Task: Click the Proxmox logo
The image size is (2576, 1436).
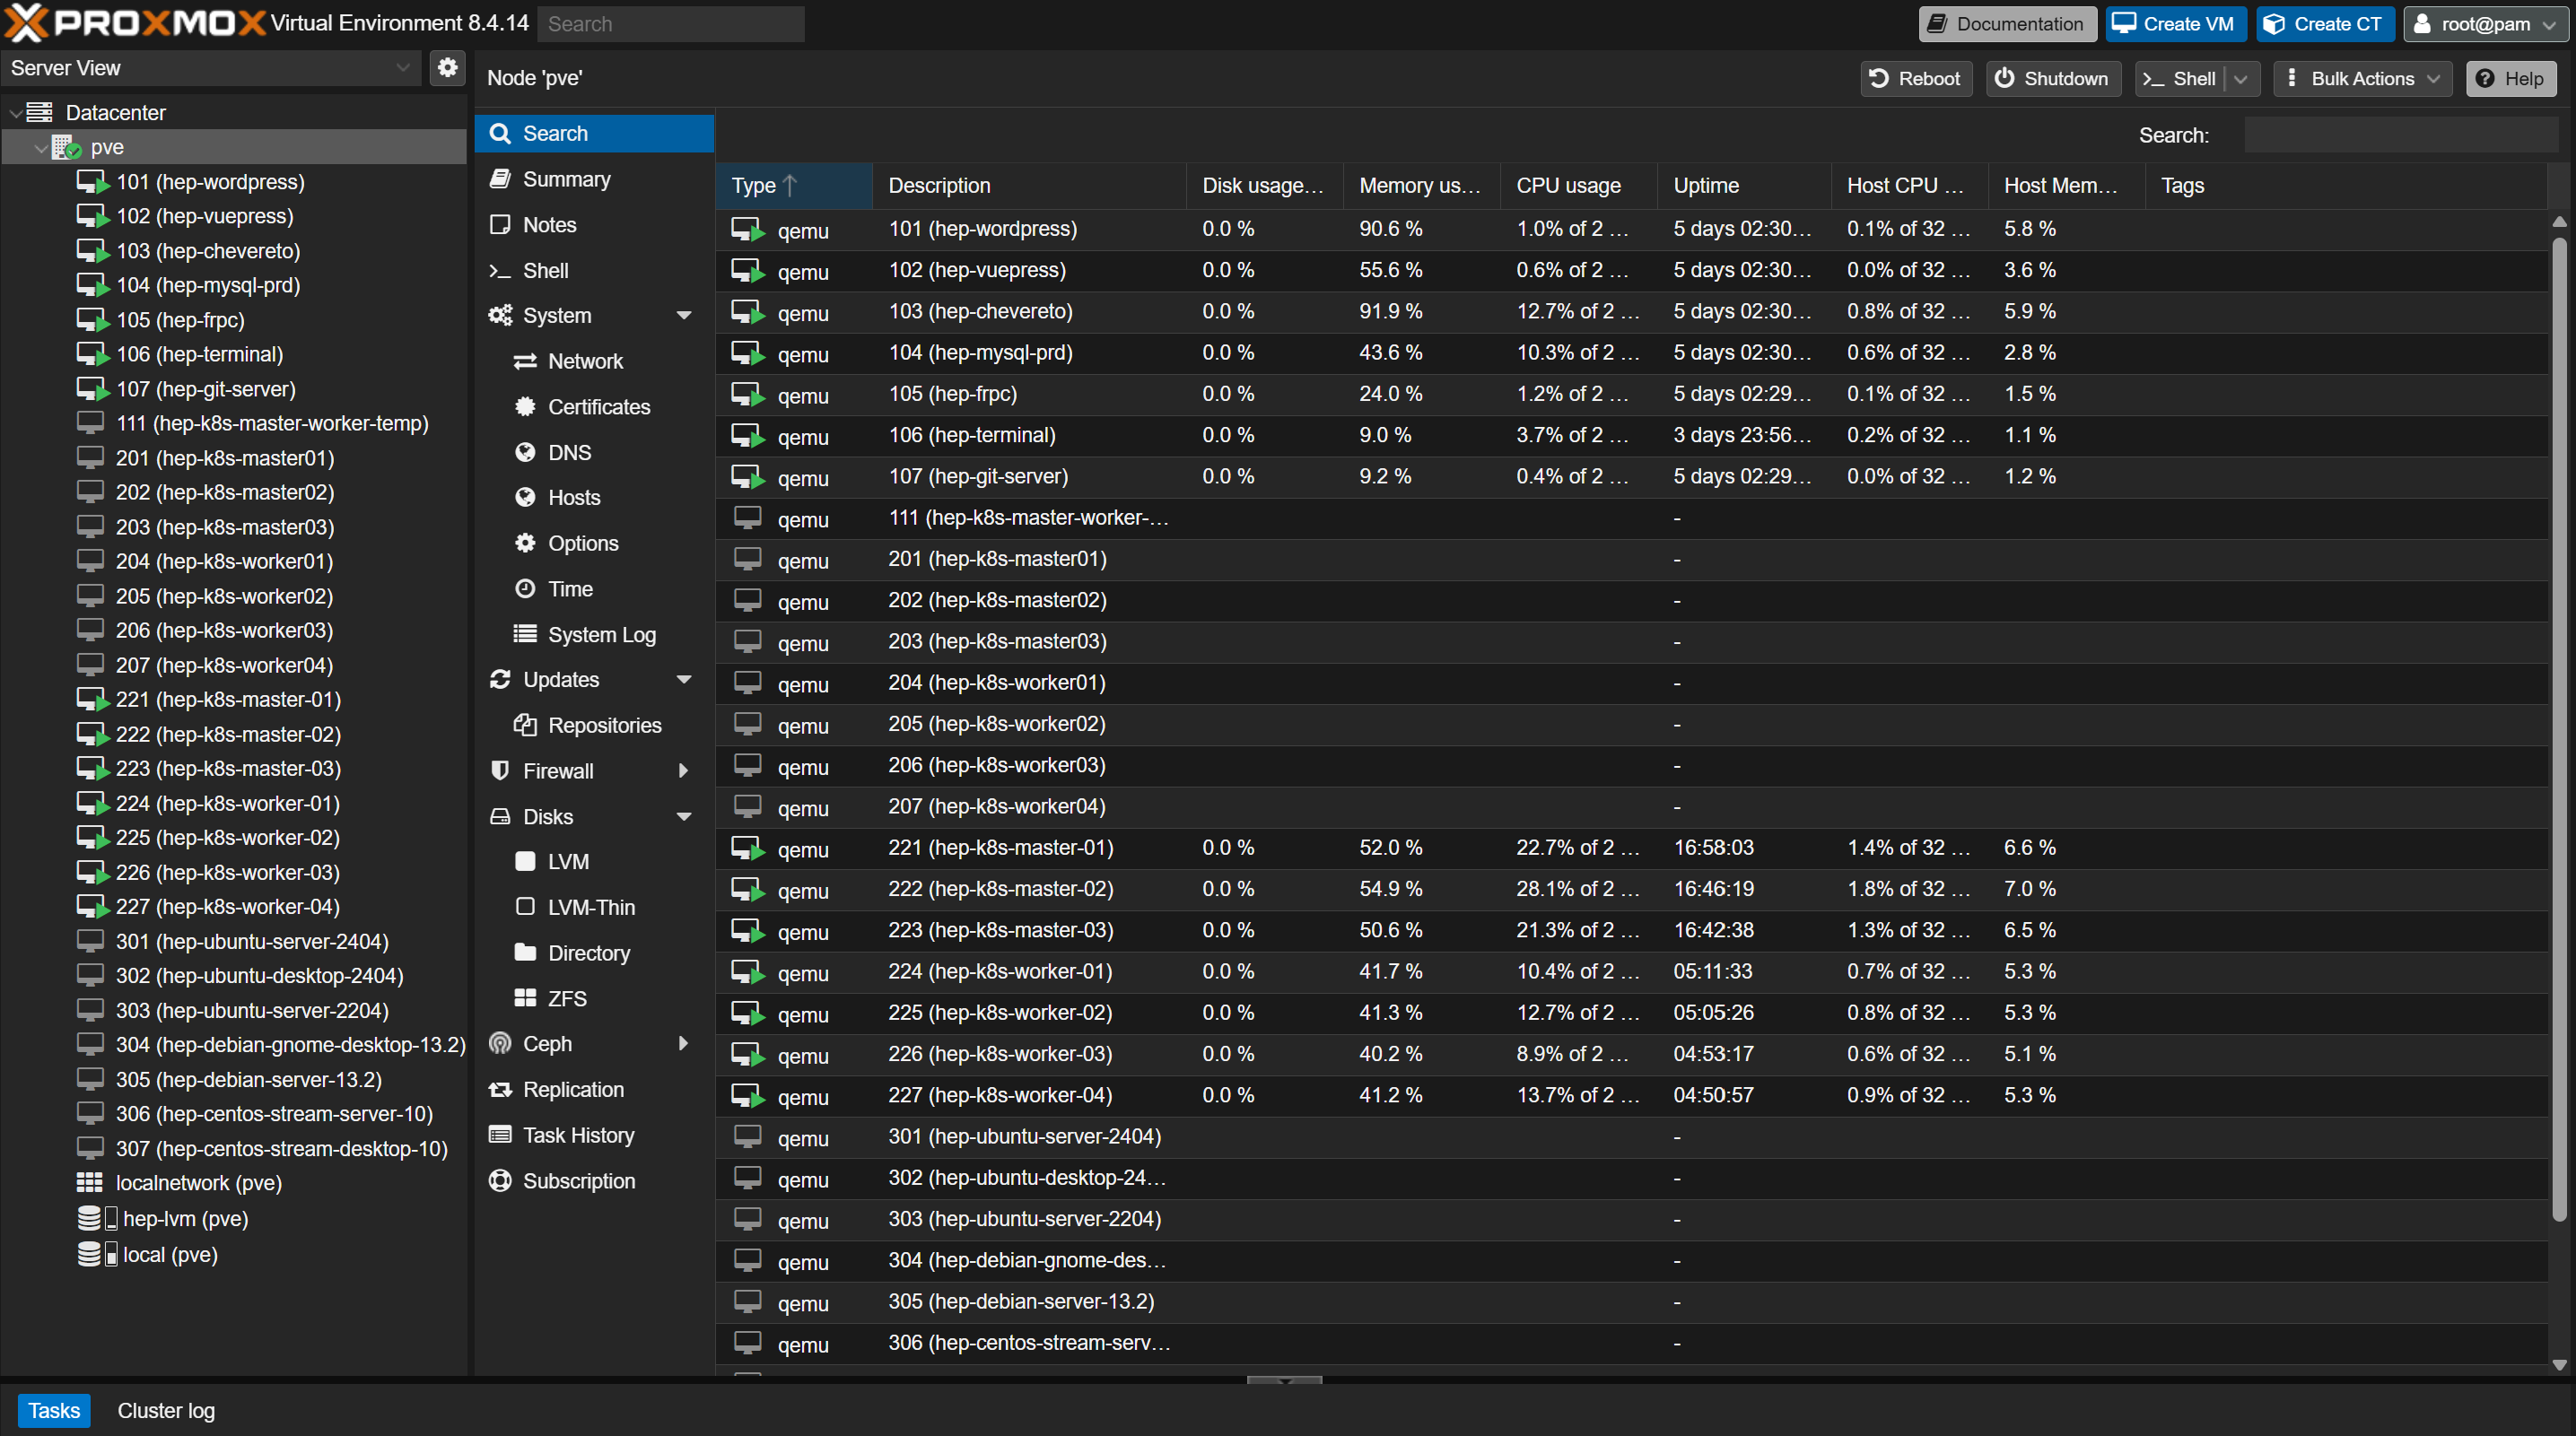Action: tap(135, 22)
